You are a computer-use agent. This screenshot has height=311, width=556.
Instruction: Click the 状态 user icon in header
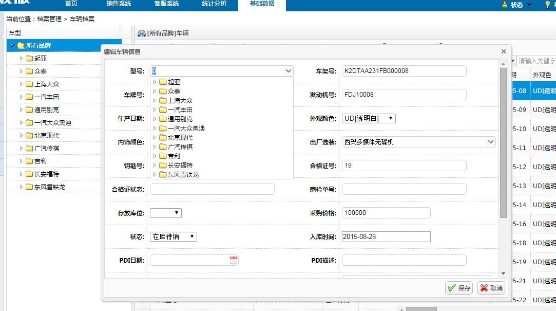pyautogui.click(x=504, y=5)
